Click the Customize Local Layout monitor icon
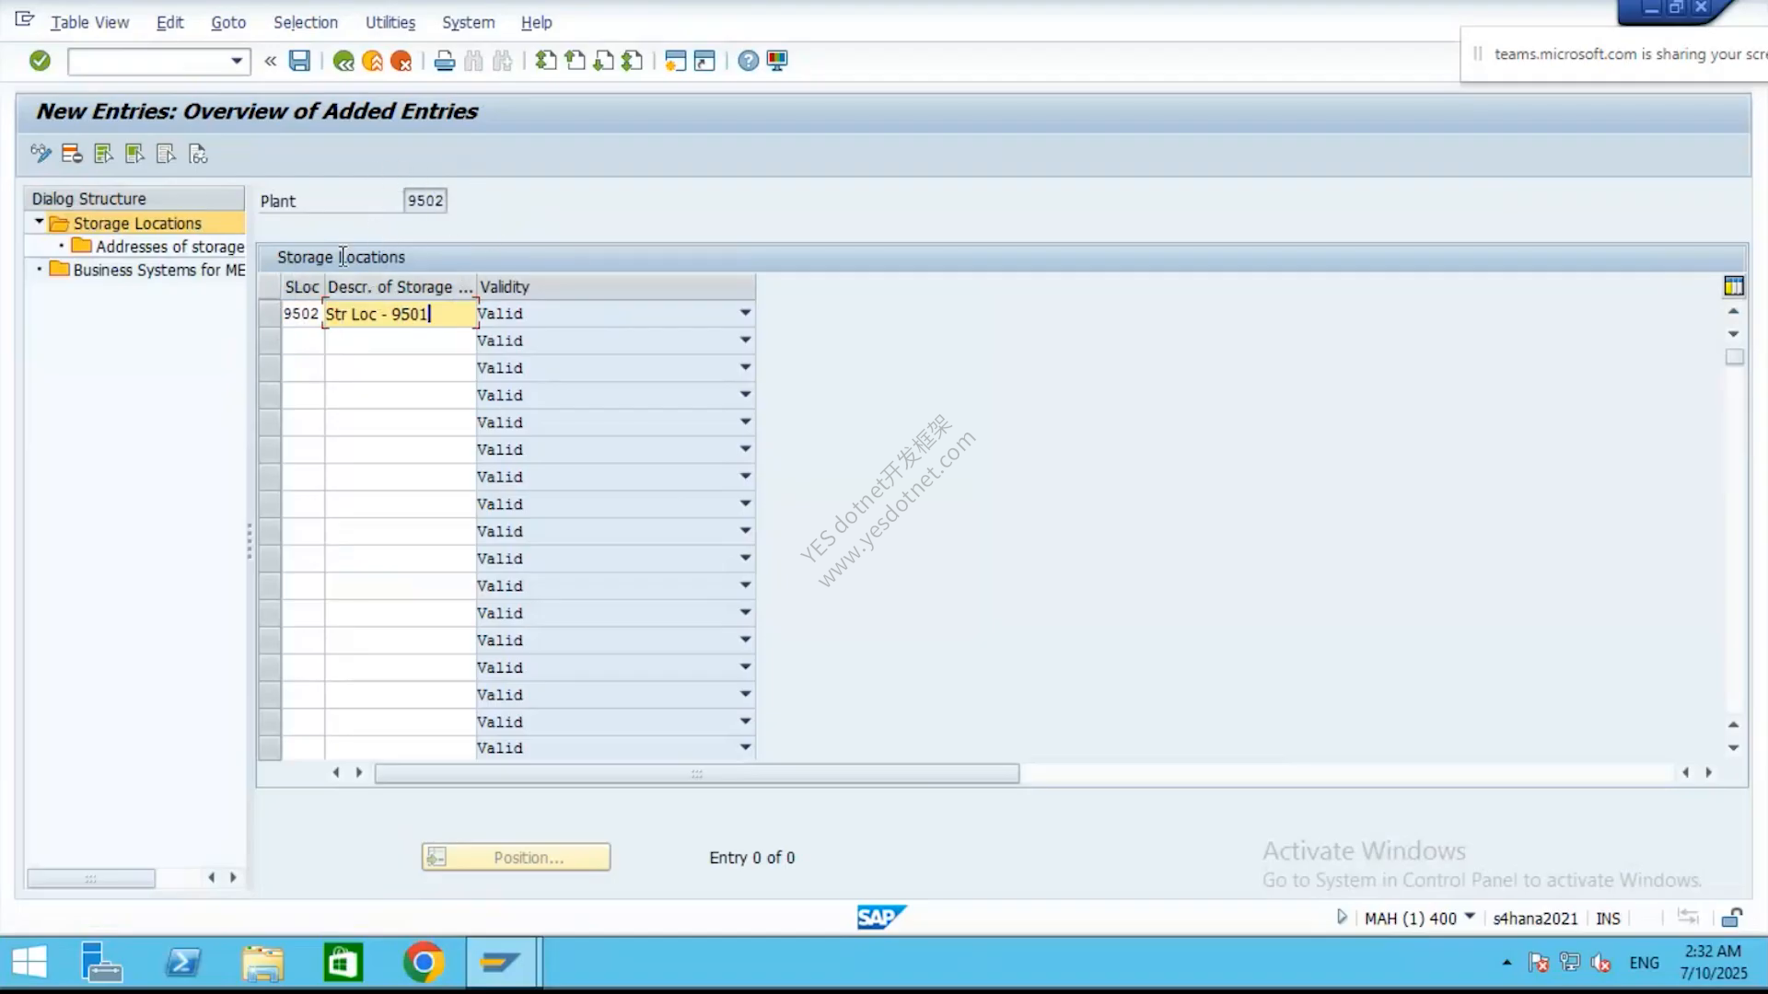 click(777, 61)
